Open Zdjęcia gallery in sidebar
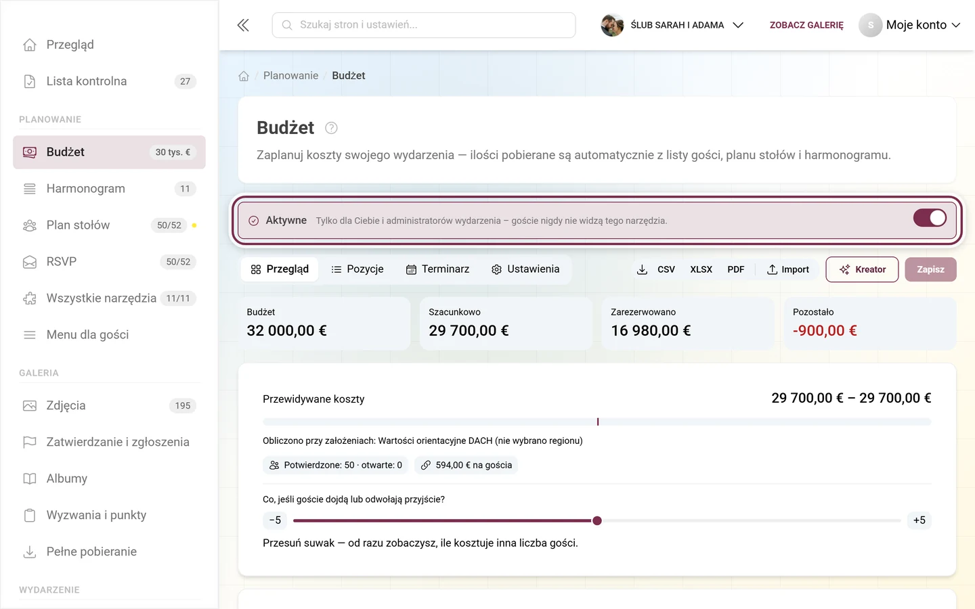 click(109, 406)
